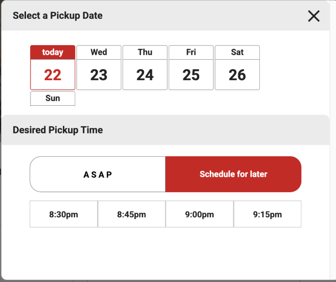The width and height of the screenshot is (336, 282).
Task: Pick the 8:30pm time slot
Action: pyautogui.click(x=64, y=214)
